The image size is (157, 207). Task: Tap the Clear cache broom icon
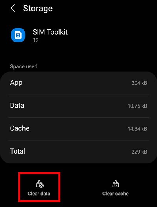point(115,184)
